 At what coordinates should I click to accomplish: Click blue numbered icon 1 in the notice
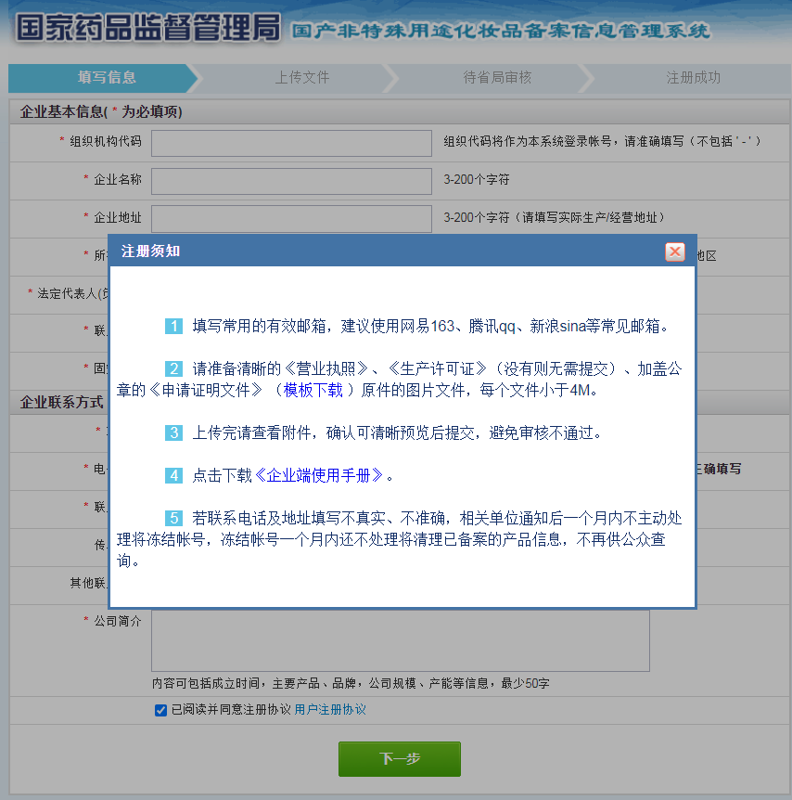click(172, 321)
